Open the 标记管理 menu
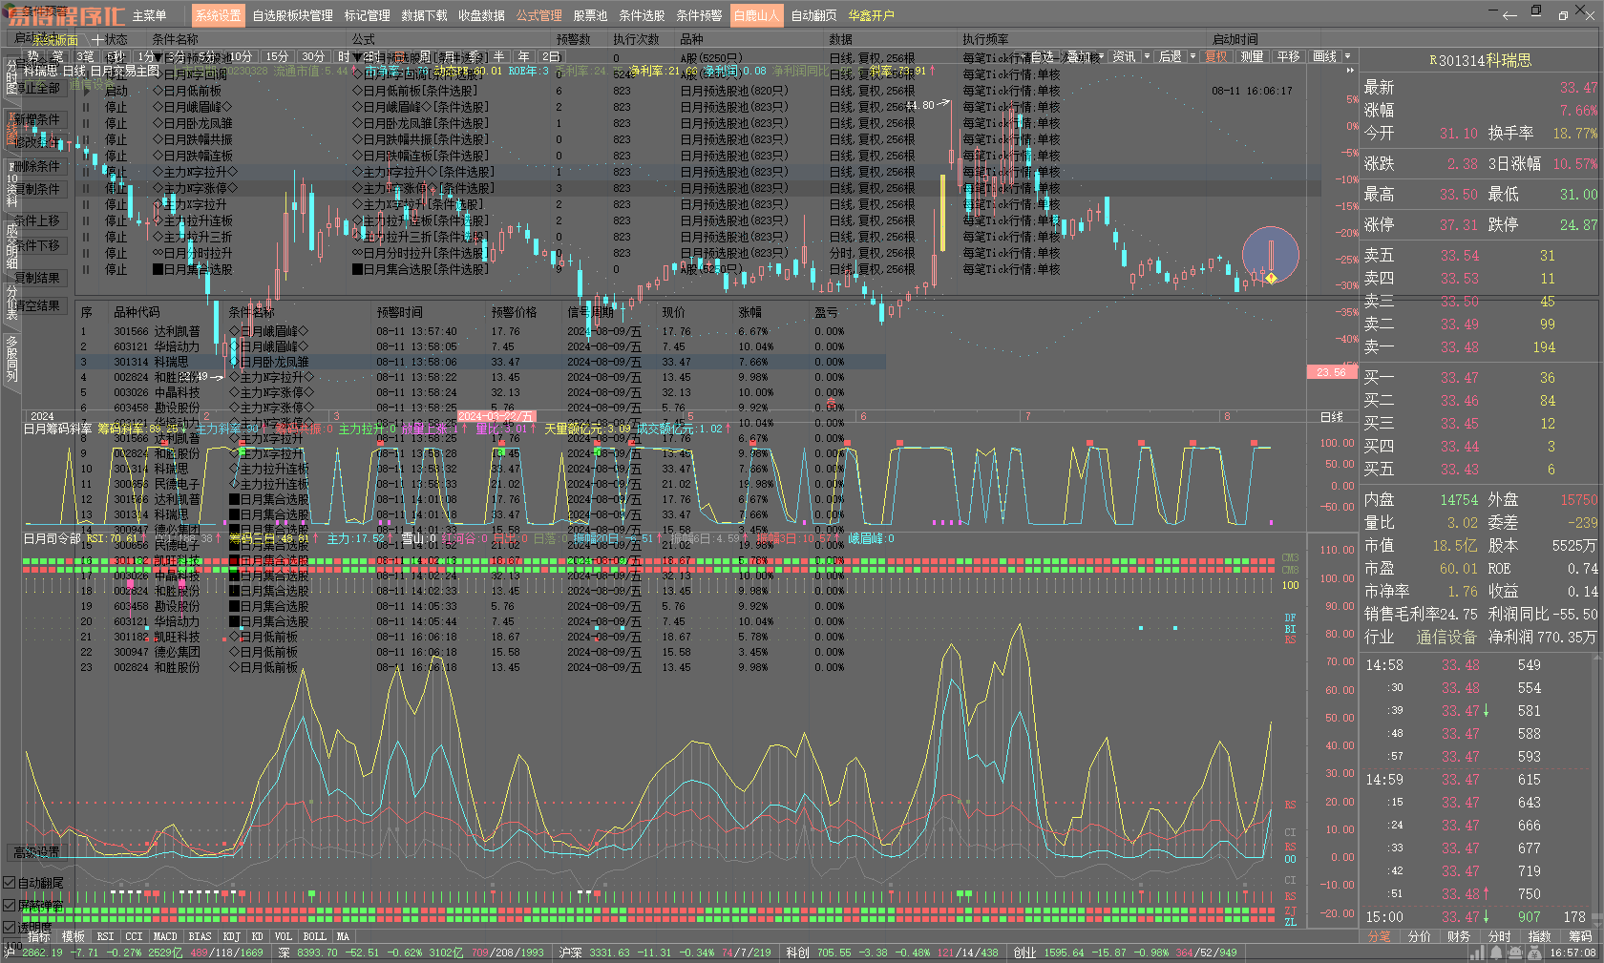 pos(368,15)
